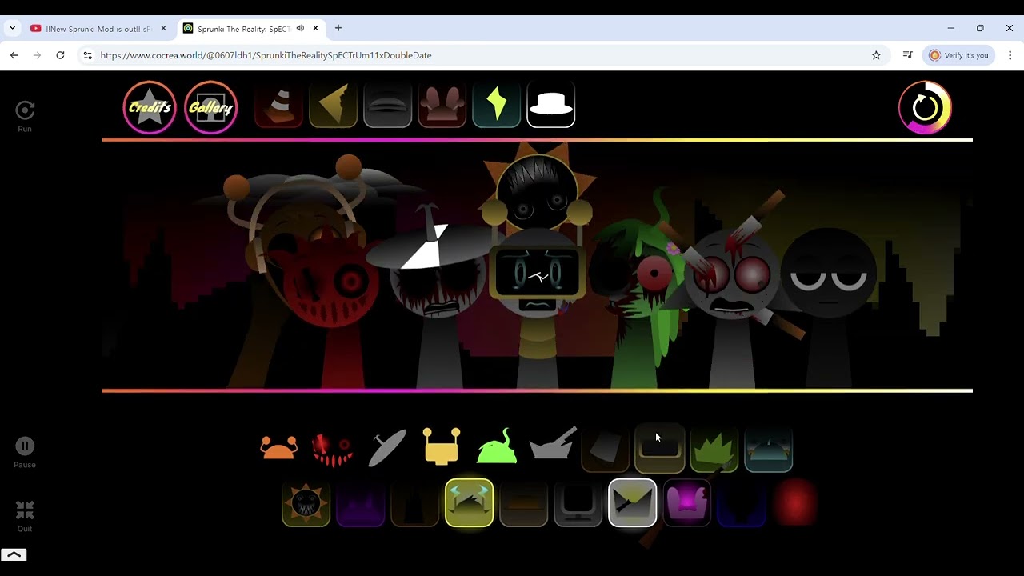Mute the Sprunki tab audio icon
The image size is (1024, 576).
click(300, 28)
